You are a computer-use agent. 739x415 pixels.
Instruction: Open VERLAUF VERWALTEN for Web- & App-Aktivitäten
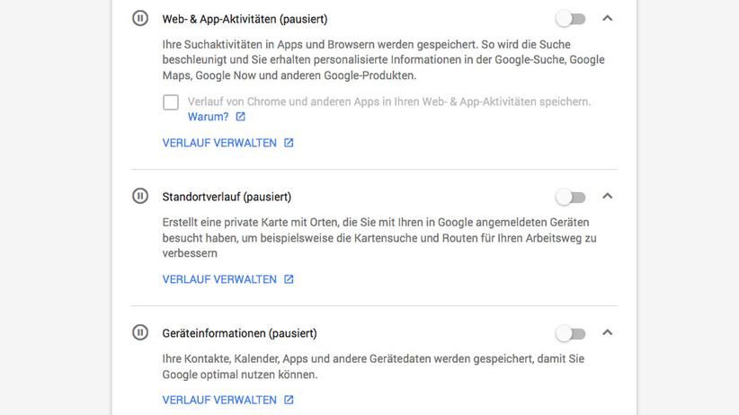[219, 143]
